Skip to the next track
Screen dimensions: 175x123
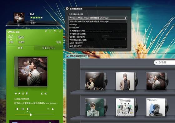pos(28,109)
